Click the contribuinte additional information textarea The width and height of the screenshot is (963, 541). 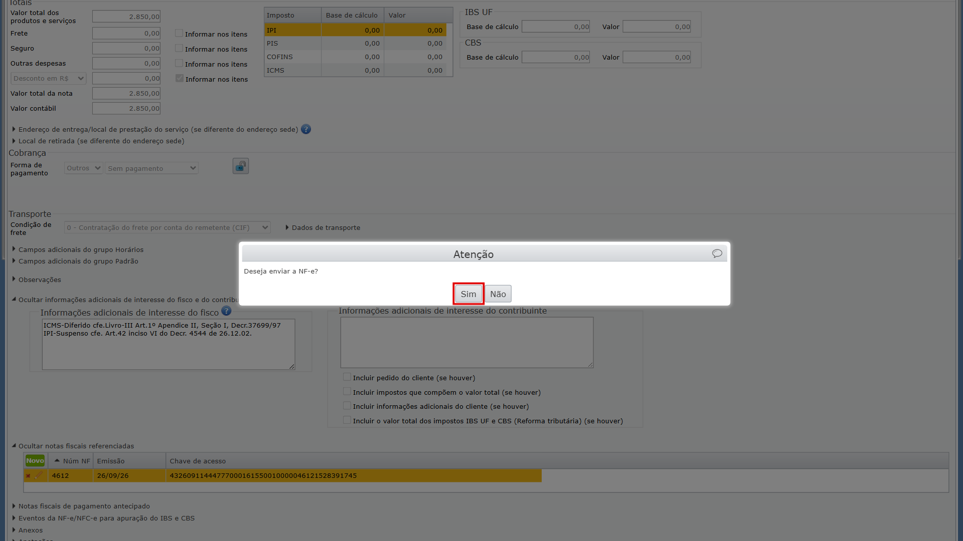click(x=467, y=343)
